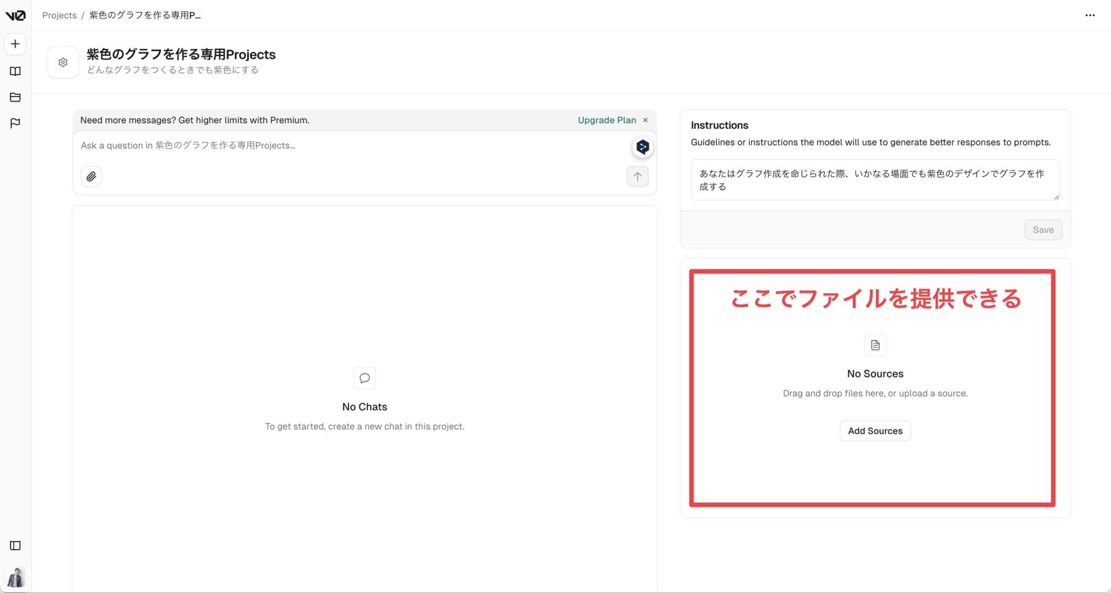The image size is (1111, 593).
Task: Dismiss the Premium upgrade banner
Action: tap(645, 120)
